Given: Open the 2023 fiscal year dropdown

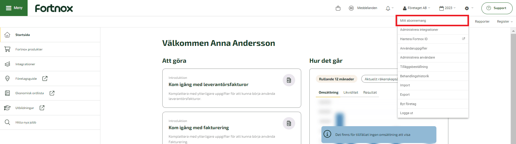Looking at the screenshot, I should click(x=447, y=8).
